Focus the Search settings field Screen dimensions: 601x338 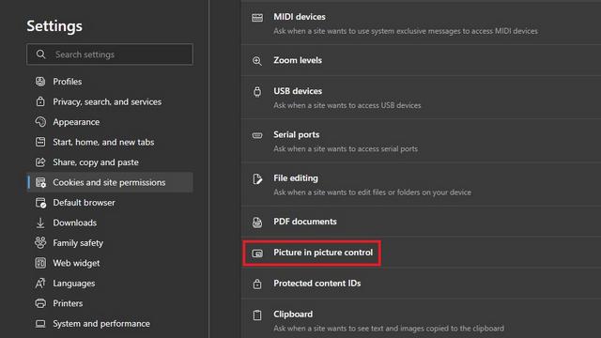pyautogui.click(x=110, y=54)
